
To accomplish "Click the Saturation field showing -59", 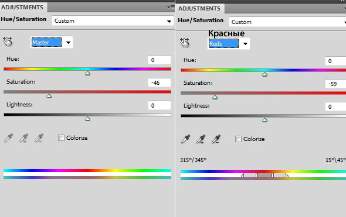I will pyautogui.click(x=335, y=84).
